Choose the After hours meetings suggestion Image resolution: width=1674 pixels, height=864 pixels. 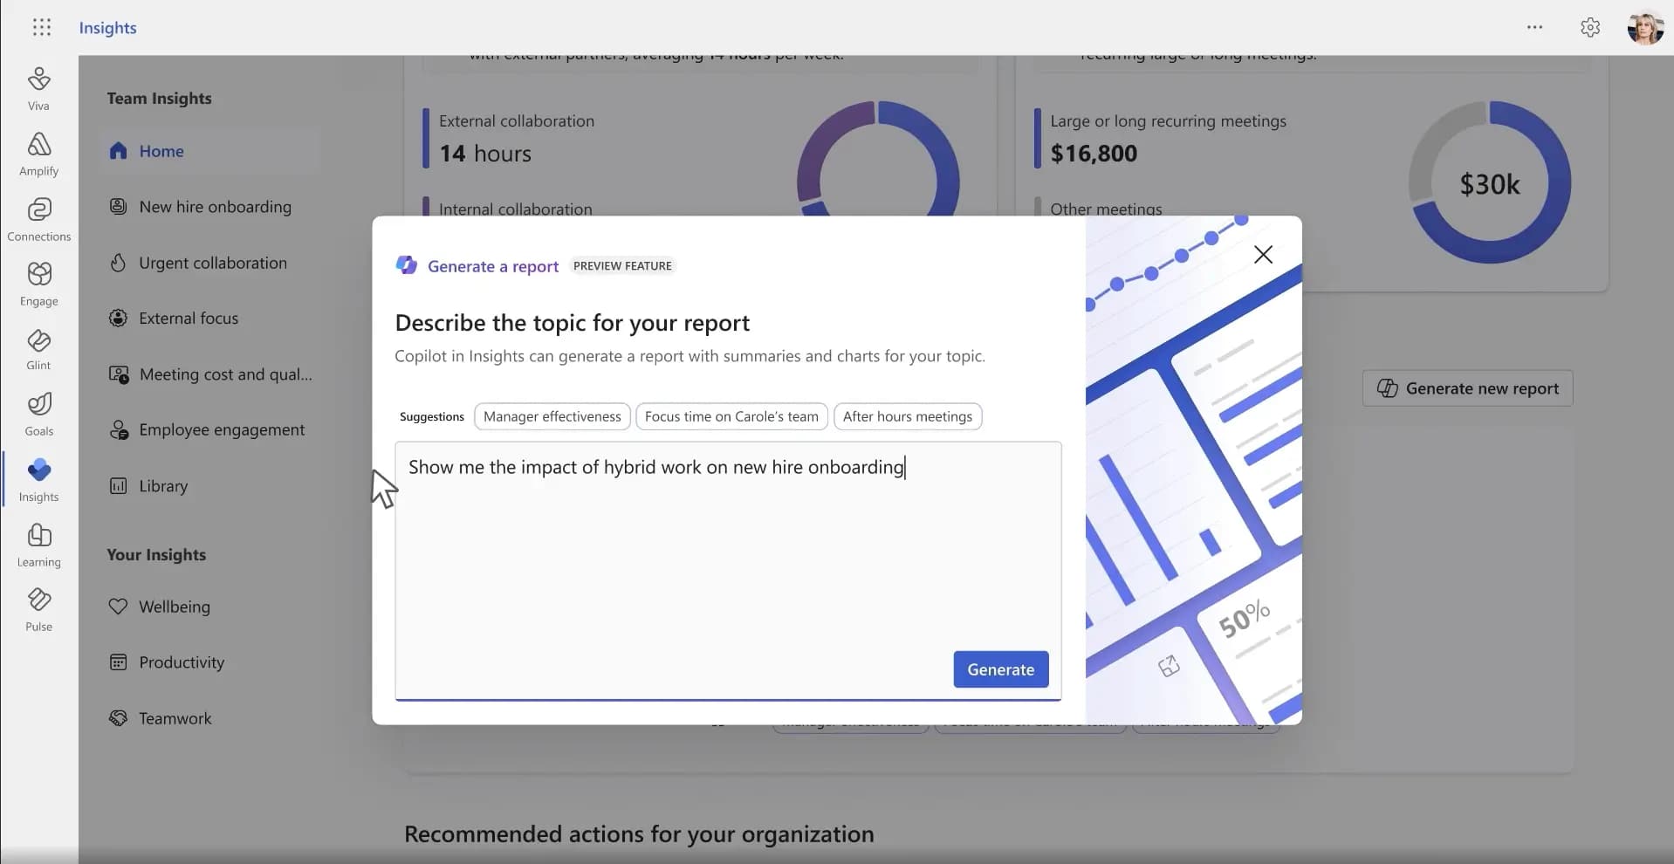pyautogui.click(x=907, y=416)
